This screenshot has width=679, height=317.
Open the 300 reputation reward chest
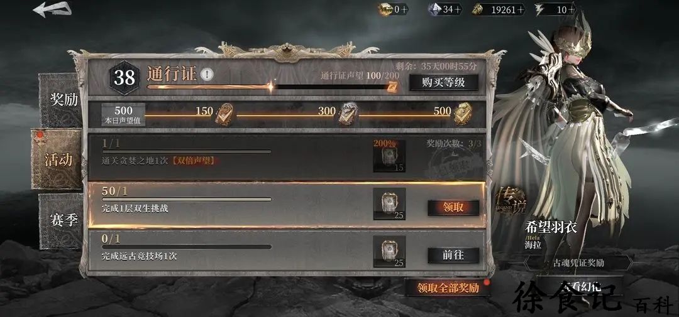pyautogui.click(x=348, y=114)
